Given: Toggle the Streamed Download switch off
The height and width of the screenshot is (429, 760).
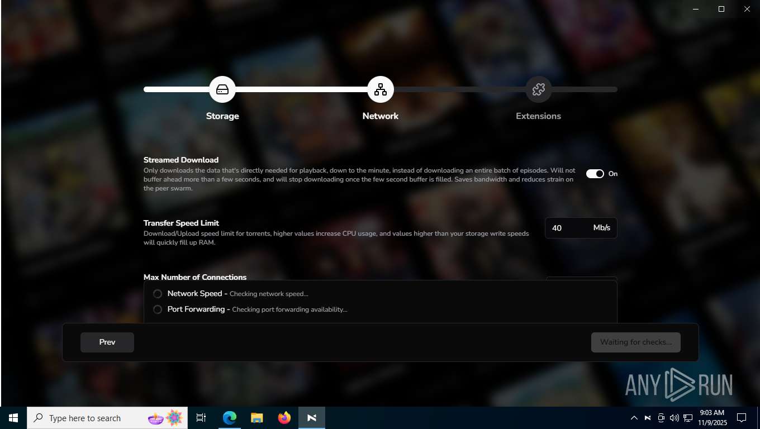Looking at the screenshot, I should pyautogui.click(x=595, y=174).
